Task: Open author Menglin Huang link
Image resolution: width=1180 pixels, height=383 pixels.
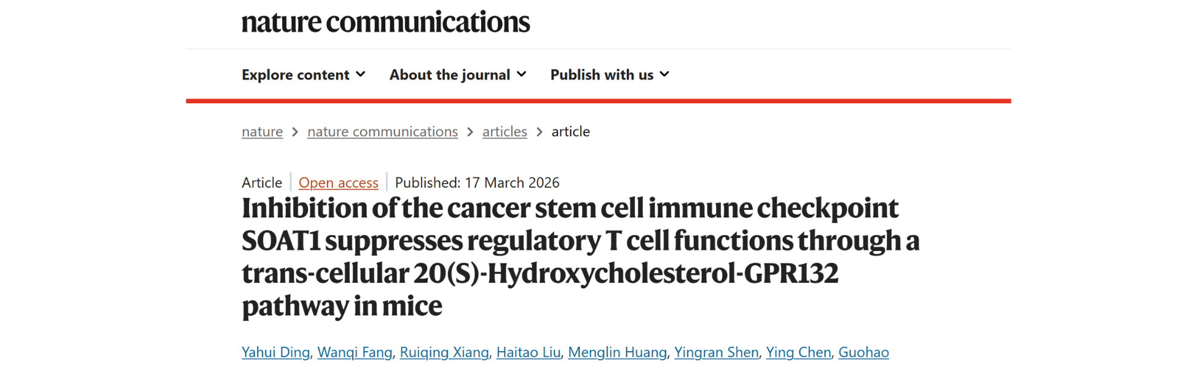Action: (x=617, y=352)
